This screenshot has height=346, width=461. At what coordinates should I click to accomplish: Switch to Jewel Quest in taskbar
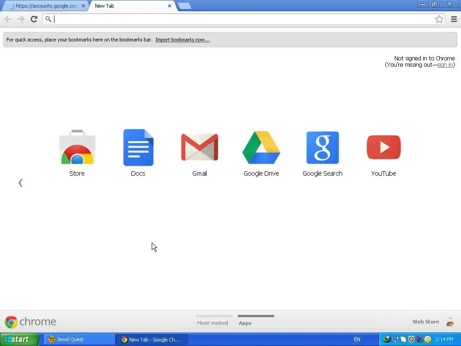pos(79,340)
